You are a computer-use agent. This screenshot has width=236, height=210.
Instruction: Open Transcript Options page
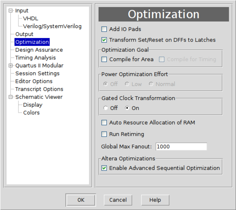[39, 89]
